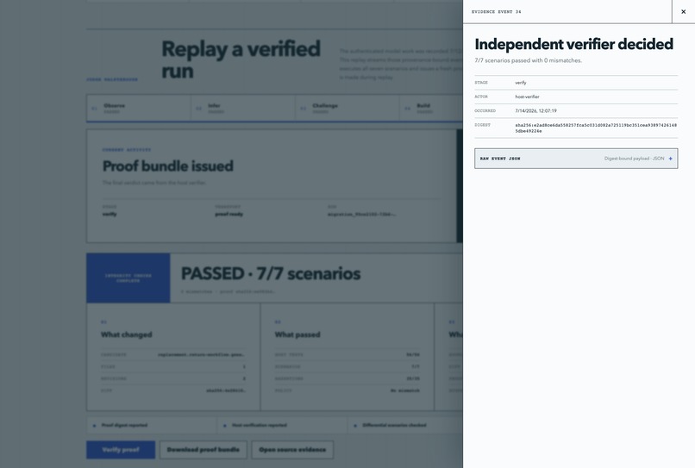Click the "Proof bundle issued" heading

(168, 166)
